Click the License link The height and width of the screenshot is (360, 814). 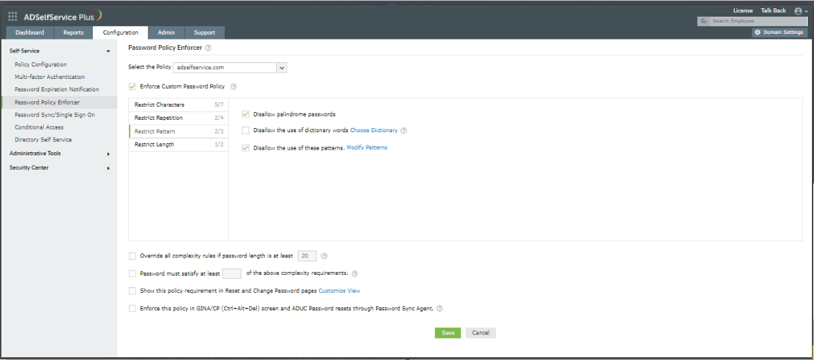tap(743, 10)
